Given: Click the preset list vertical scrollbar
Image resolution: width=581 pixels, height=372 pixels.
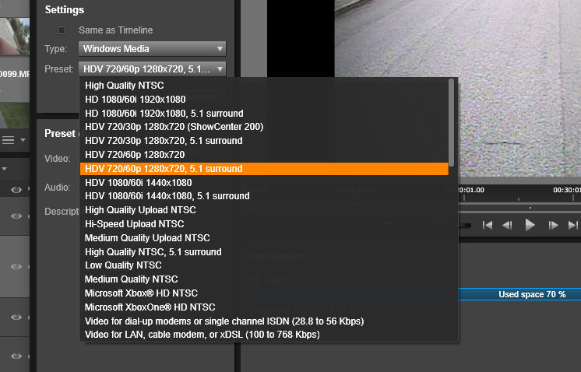Looking at the screenshot, I should (452, 117).
